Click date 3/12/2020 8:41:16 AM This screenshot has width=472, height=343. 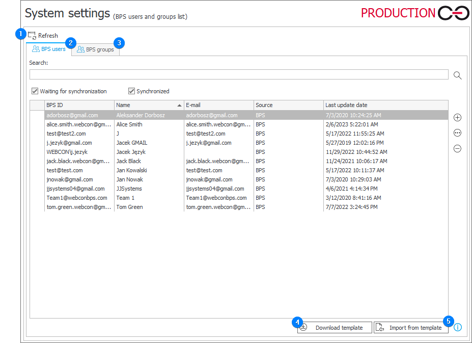coord(353,198)
